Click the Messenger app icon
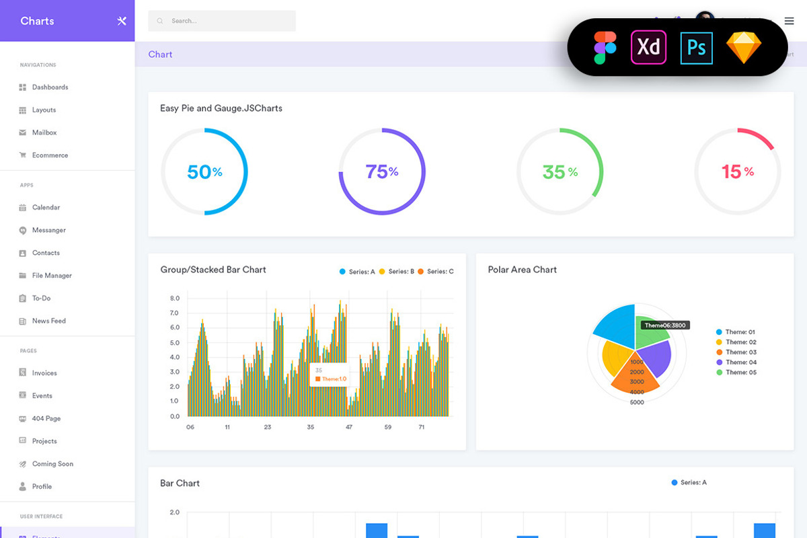The height and width of the screenshot is (538, 807). [x=23, y=230]
